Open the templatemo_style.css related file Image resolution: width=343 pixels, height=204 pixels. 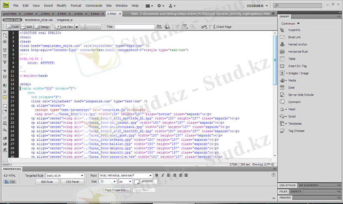(x=39, y=20)
